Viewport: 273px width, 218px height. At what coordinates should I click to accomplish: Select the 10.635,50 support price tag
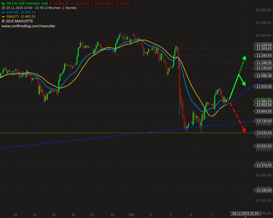[x=263, y=133]
